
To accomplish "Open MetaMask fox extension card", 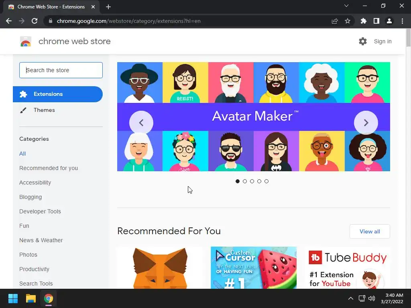I will [x=160, y=267].
